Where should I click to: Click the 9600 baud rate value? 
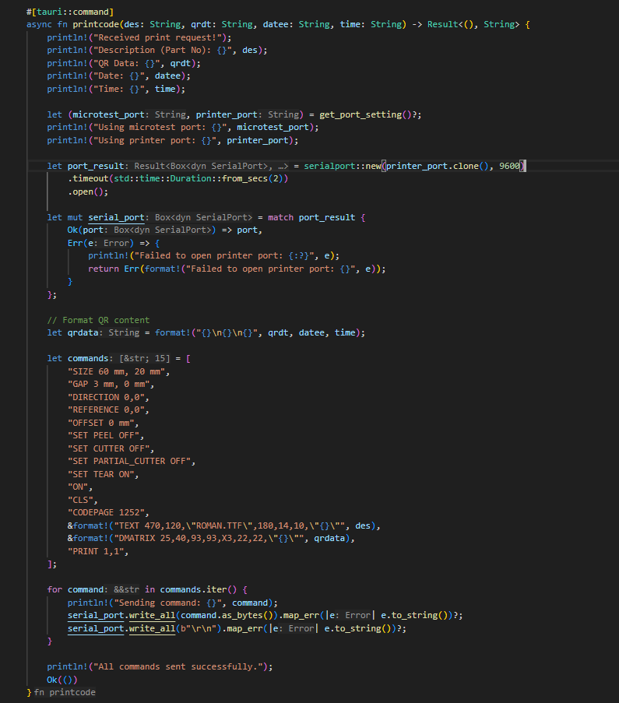click(x=510, y=166)
